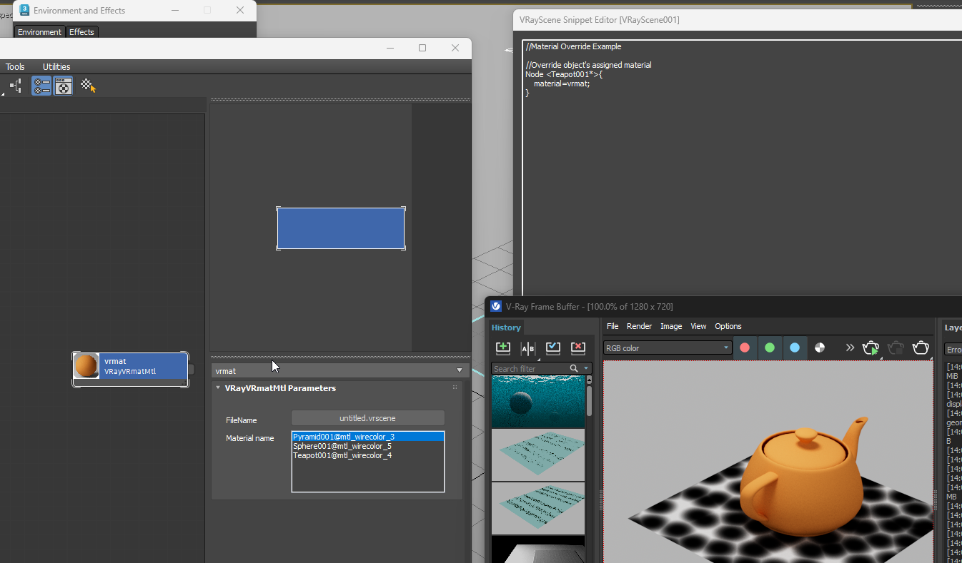The height and width of the screenshot is (563, 962).
Task: Click the magnifier icon in Search filter
Action: tap(574, 368)
